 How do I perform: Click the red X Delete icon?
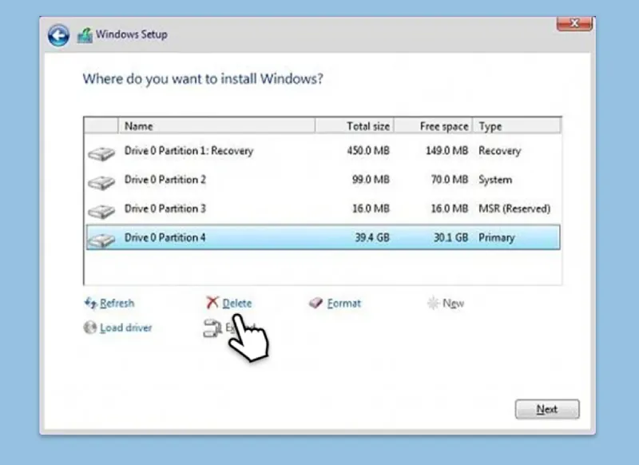(212, 302)
